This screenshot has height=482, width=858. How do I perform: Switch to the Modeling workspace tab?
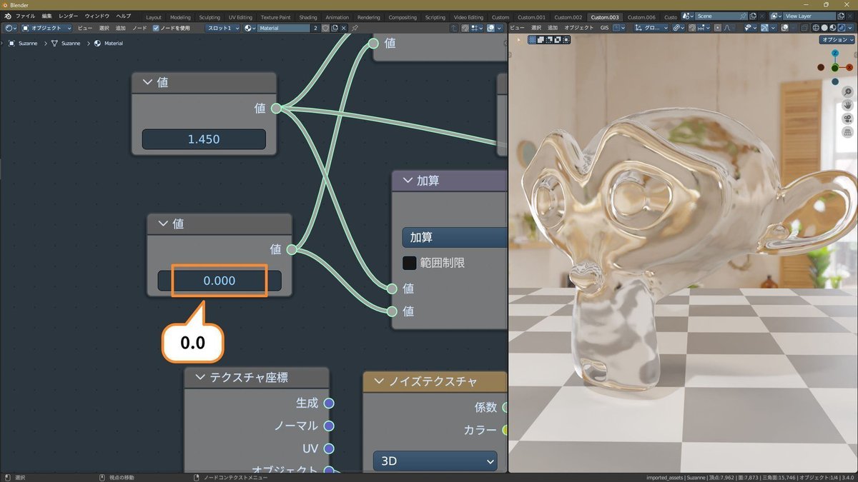(180, 17)
